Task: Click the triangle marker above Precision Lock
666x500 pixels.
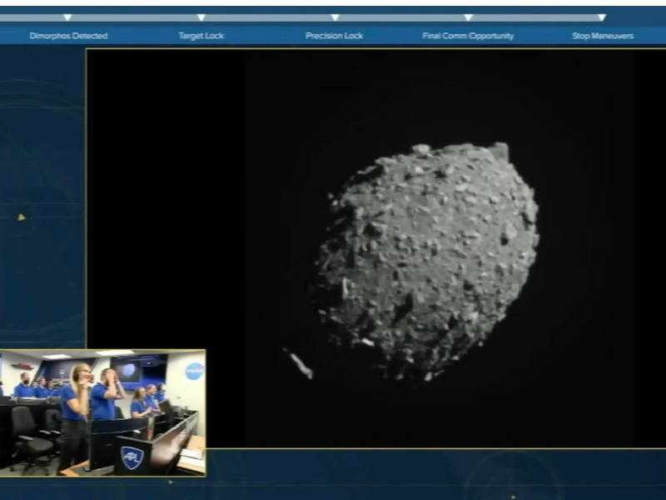Action: [335, 17]
